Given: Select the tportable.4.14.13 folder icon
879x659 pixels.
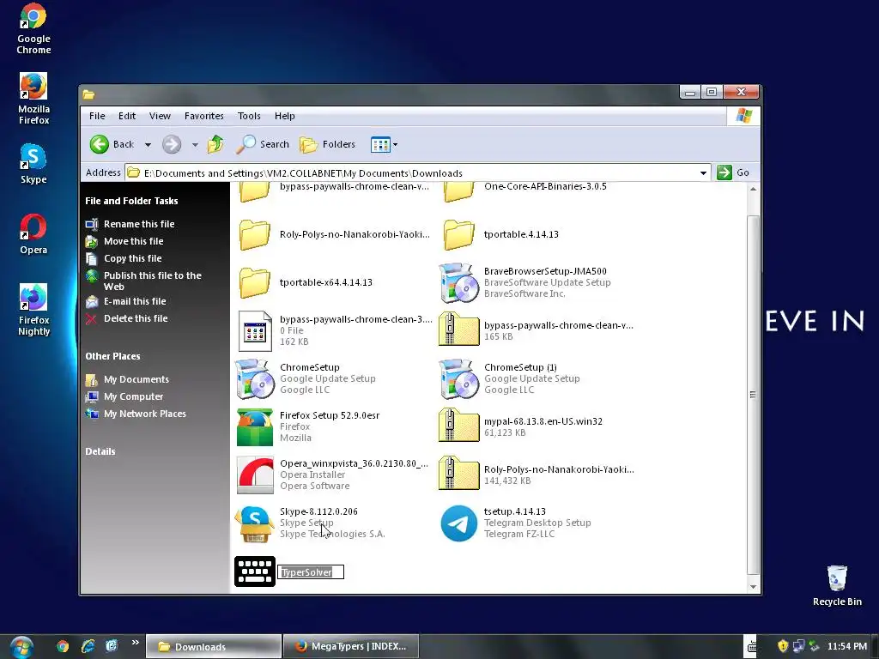Looking at the screenshot, I should tap(458, 234).
